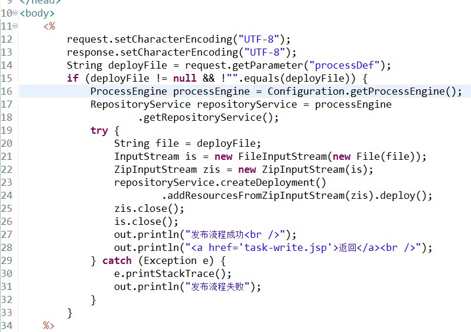The height and width of the screenshot is (332, 471).
Task: Click the ZipInputStream type on line 22
Action: point(155,170)
